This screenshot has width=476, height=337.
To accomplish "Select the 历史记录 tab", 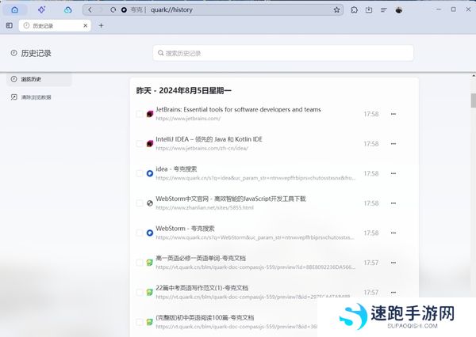I will (55, 26).
